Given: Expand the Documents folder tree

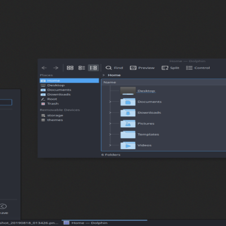Looking at the screenshot, I should (110, 102).
